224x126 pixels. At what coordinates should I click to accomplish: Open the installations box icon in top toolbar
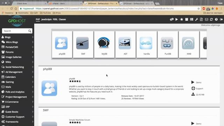pos(187,19)
